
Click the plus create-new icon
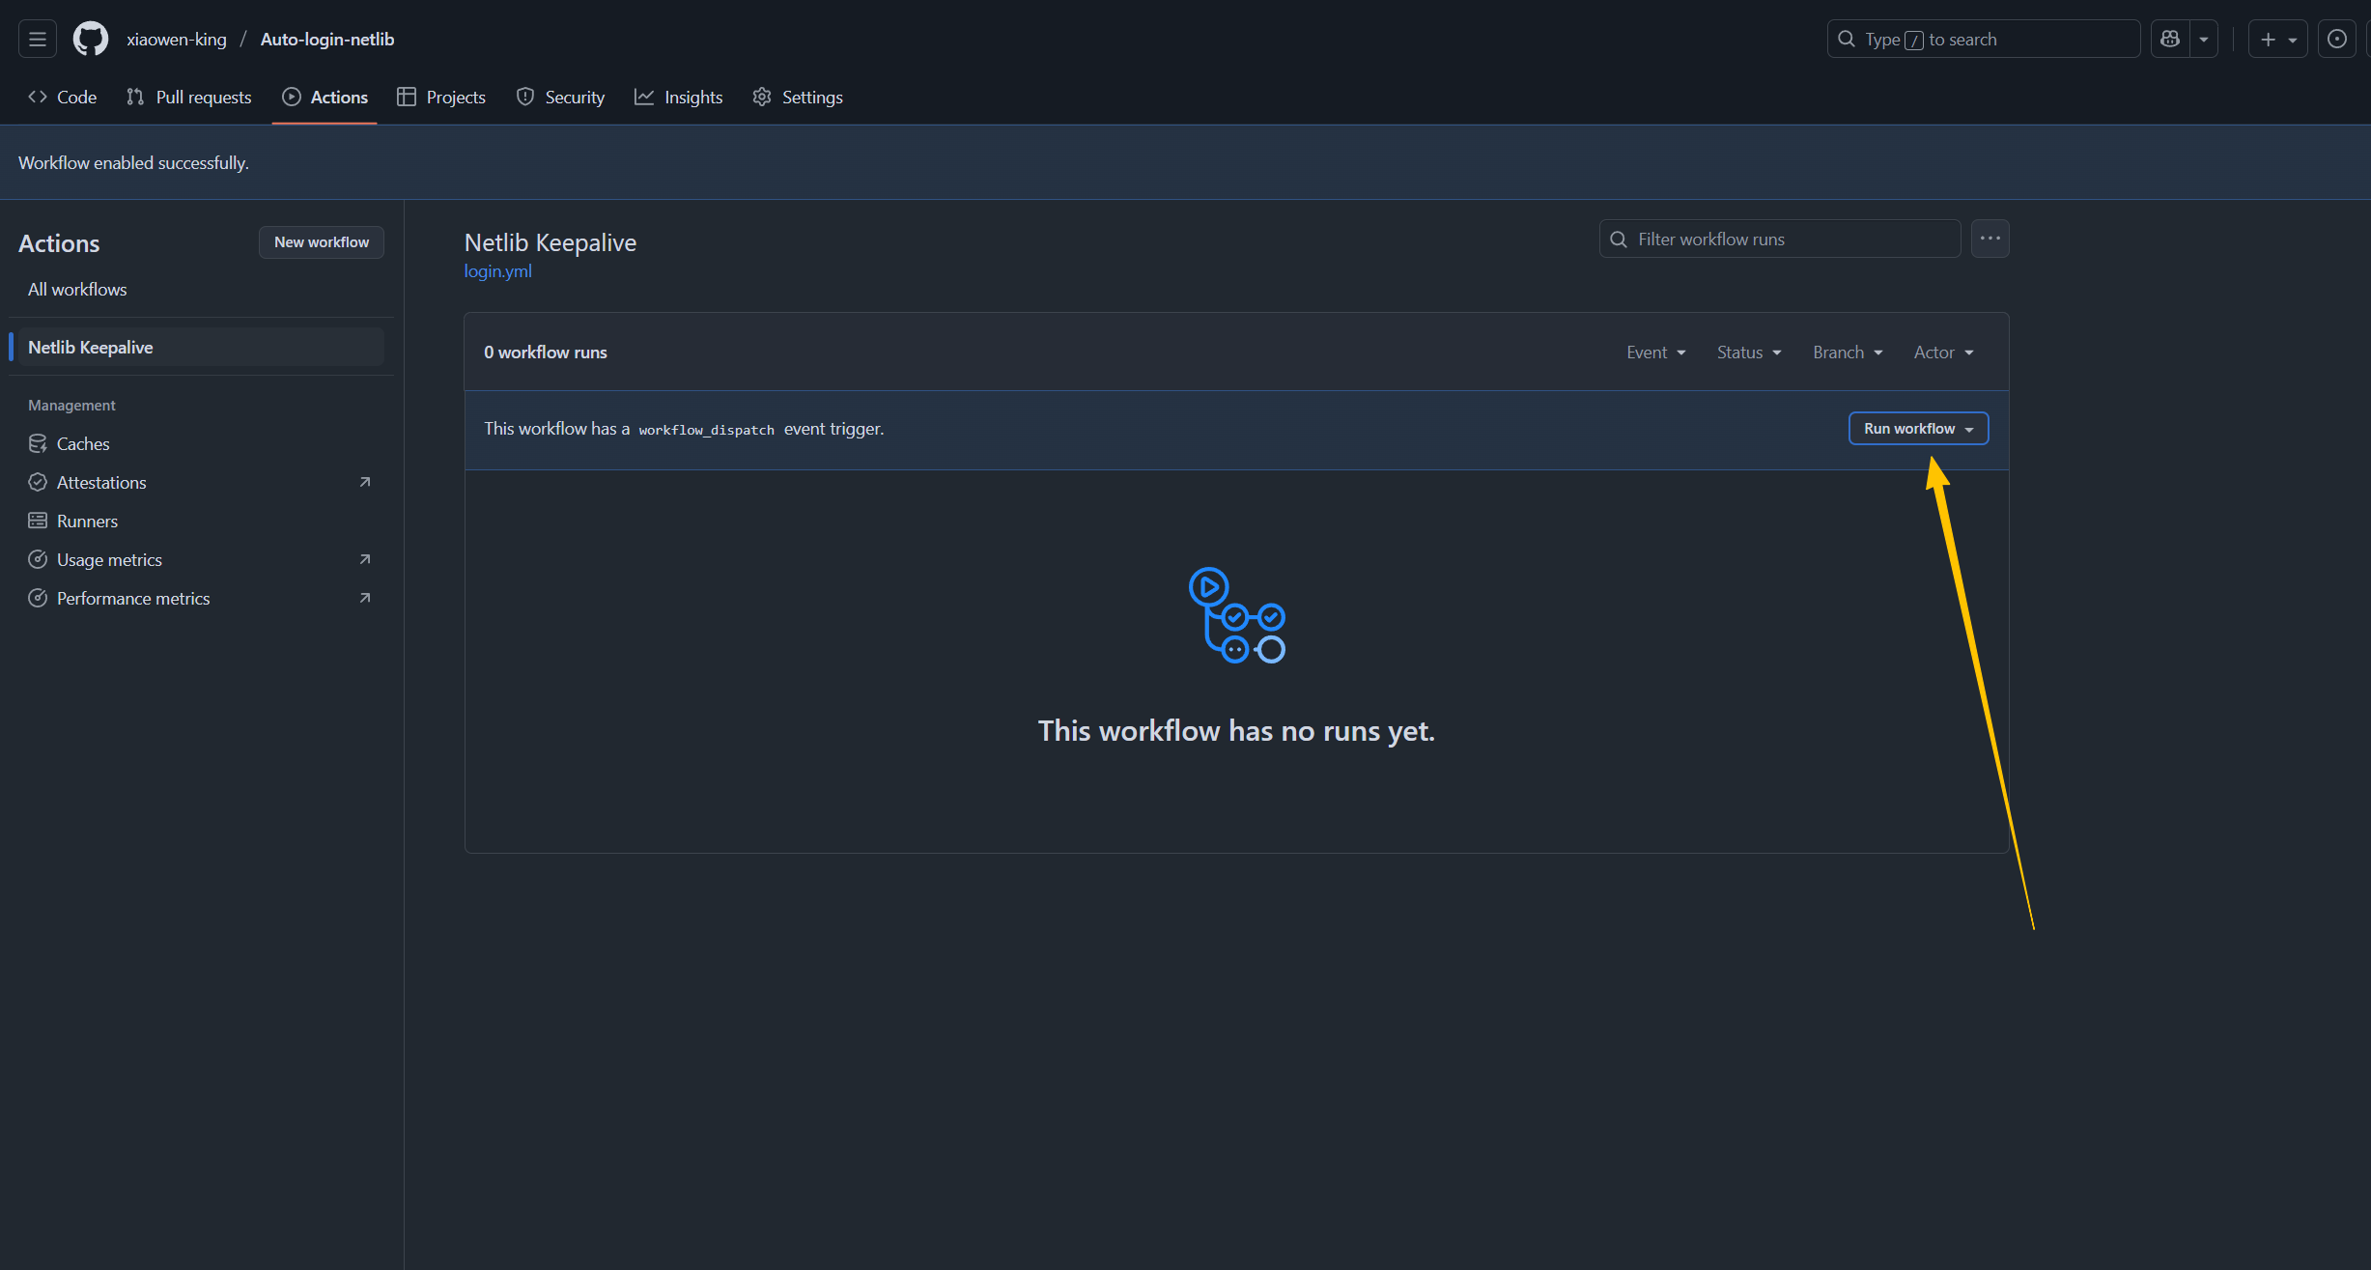pyautogui.click(x=2268, y=40)
